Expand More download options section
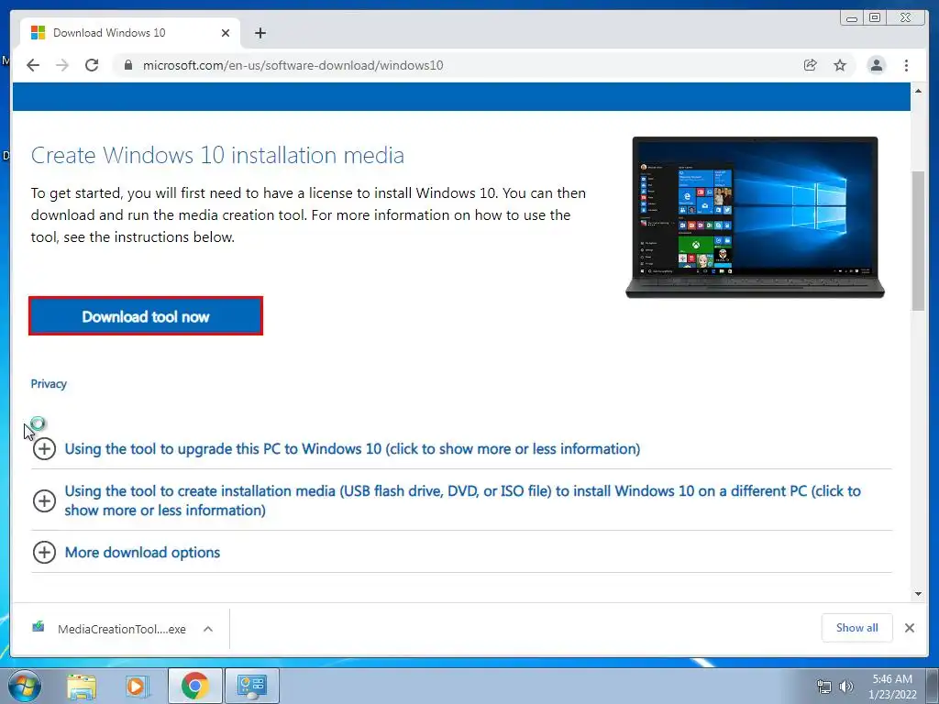The image size is (939, 704). [126, 553]
